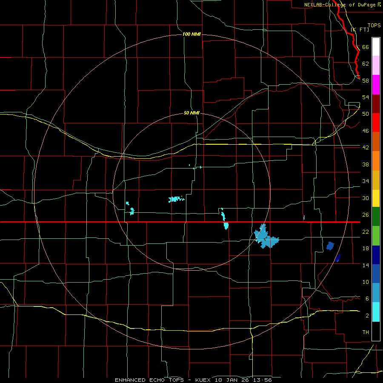Click the 14 legend value
Image resolution: width=383 pixels, height=383 pixels.
(366, 265)
